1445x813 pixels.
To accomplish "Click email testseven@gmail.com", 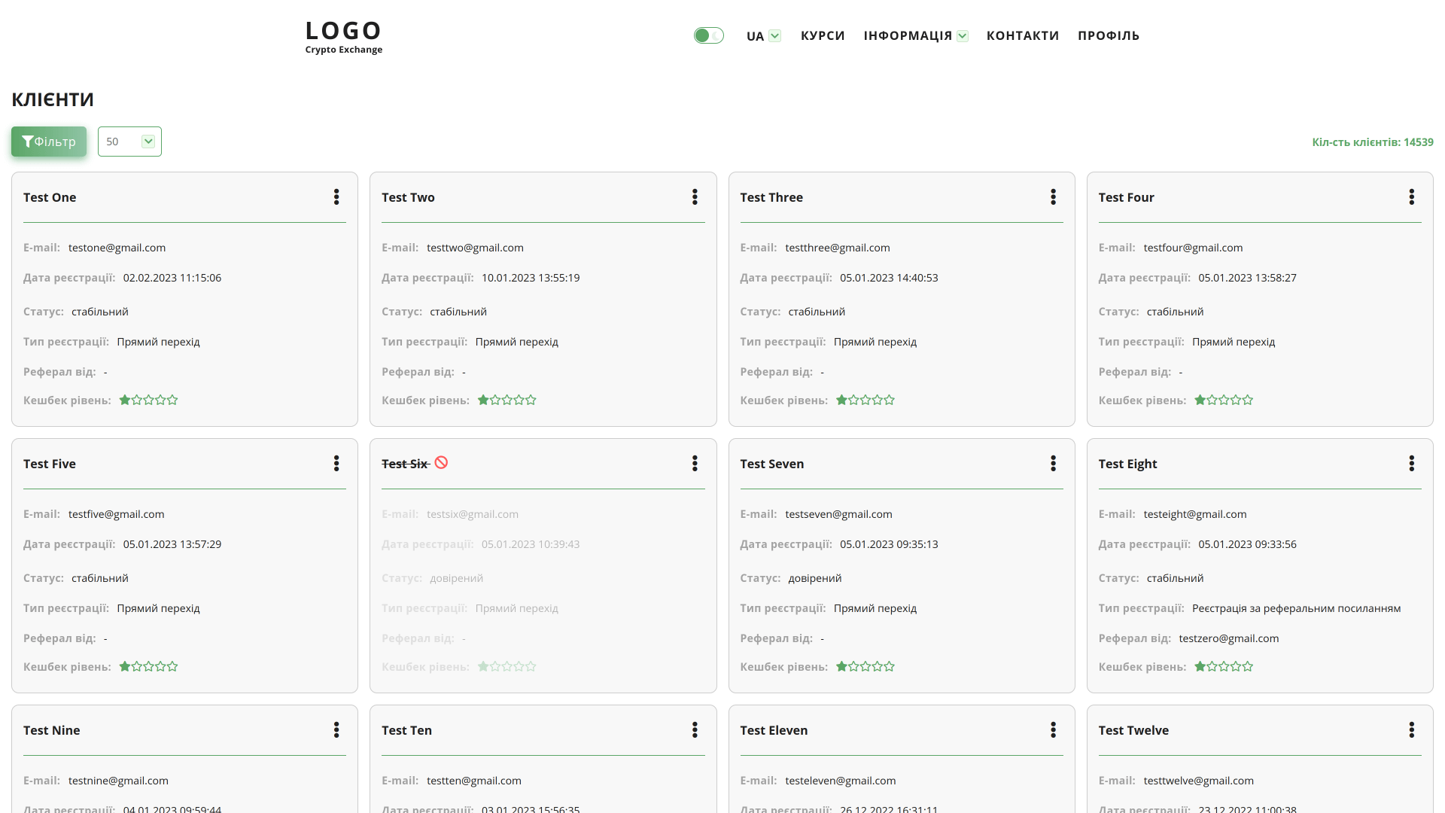I will click(838, 514).
